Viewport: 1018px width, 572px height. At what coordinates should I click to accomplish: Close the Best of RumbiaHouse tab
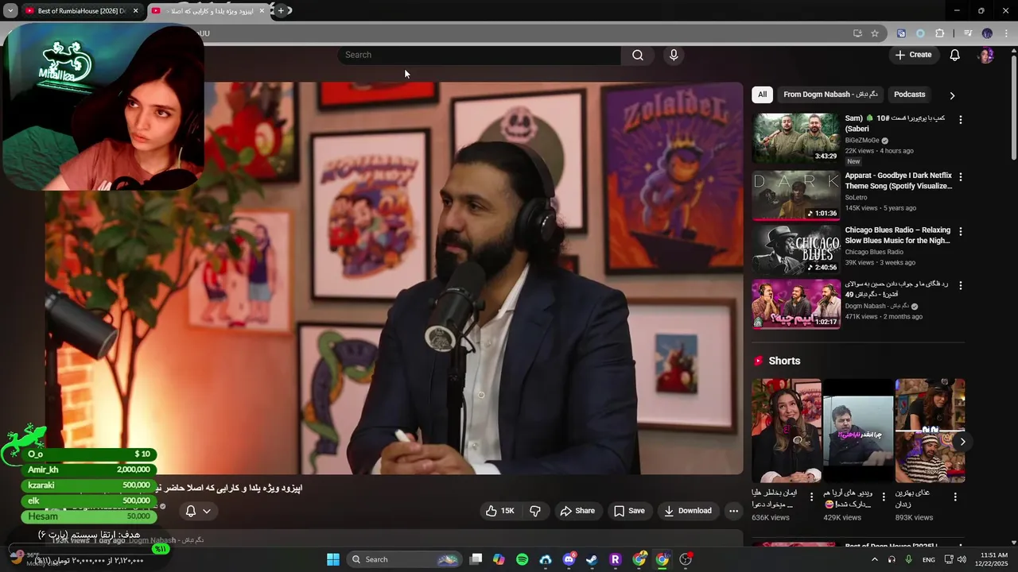click(135, 11)
